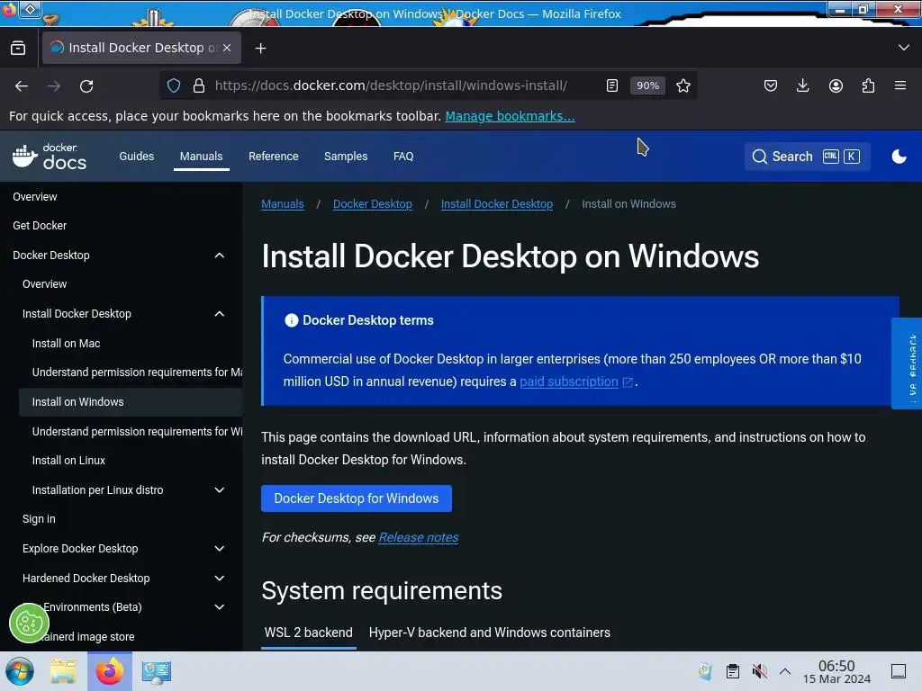The width and height of the screenshot is (922, 691).
Task: Click Install Docker Desktop breadcrumb link
Action: coord(497,204)
